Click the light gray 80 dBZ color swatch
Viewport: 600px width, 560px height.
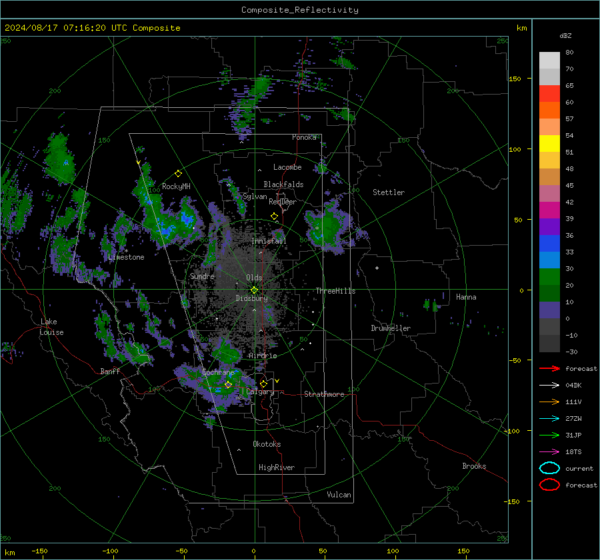(549, 60)
